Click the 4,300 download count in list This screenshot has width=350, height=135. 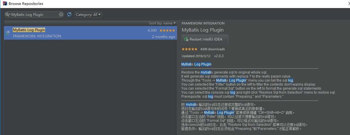[x=152, y=30]
